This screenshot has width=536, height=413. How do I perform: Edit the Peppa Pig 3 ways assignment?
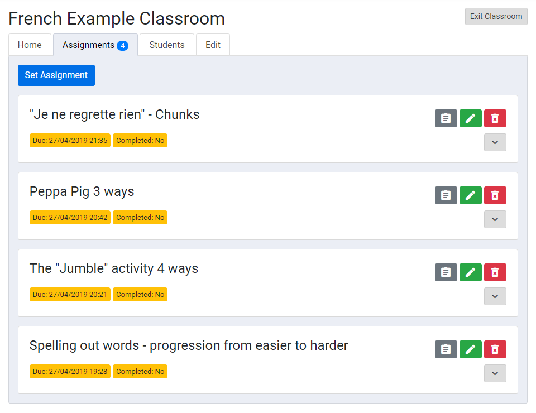[470, 195]
